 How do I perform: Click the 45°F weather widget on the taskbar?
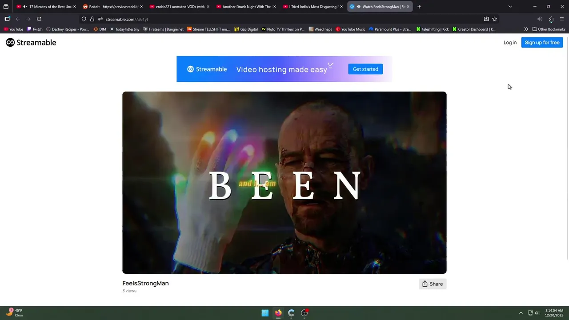[x=14, y=313]
